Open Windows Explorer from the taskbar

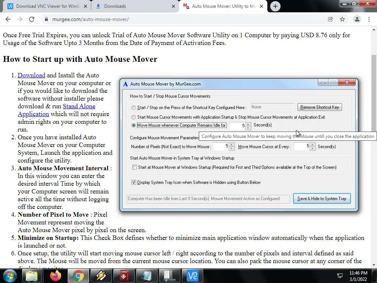coord(32,276)
